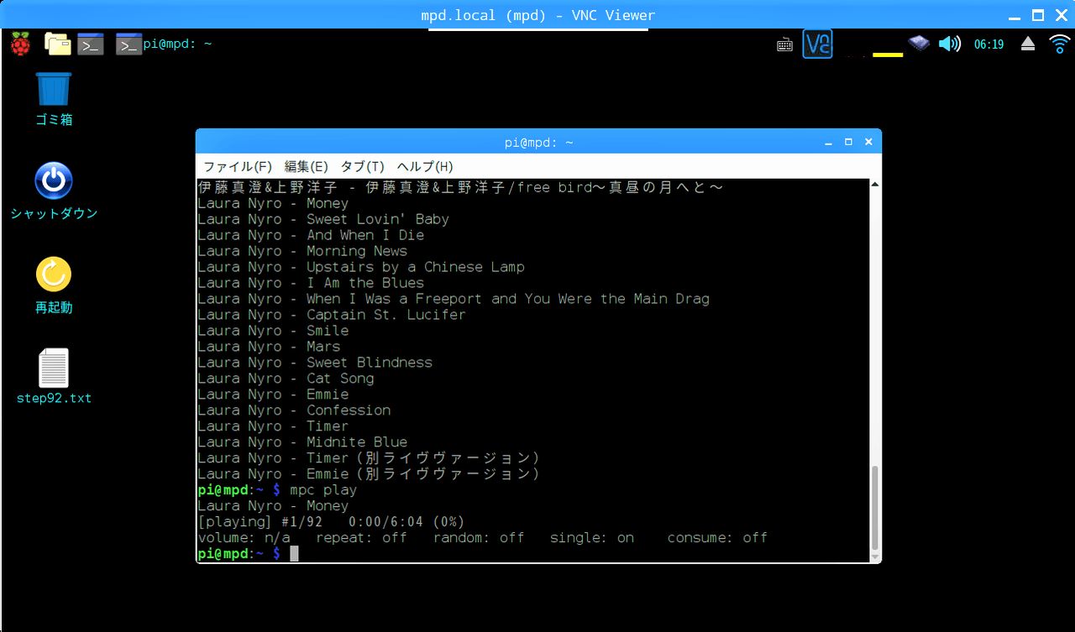Viewport: 1075px width, 632px height.
Task: Click the line 'Laura Nyro - Mars'
Action: coord(269,347)
